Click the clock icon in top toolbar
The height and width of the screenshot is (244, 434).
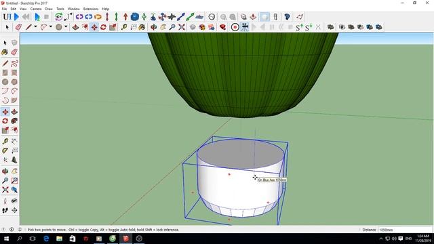coord(212,17)
